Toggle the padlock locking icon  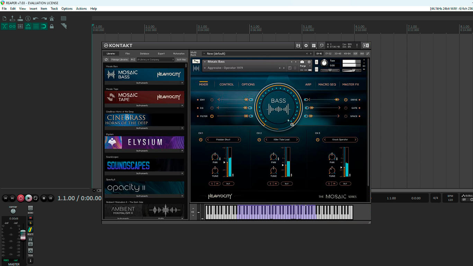(x=52, y=26)
